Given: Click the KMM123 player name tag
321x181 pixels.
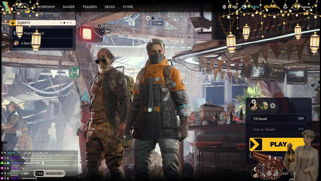Looking at the screenshot, I should (108, 26).
